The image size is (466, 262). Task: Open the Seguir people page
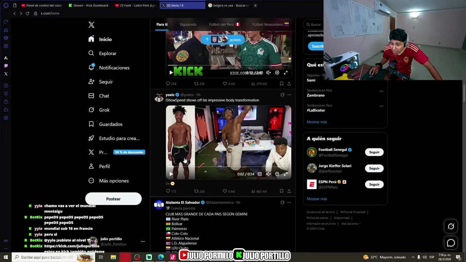[101, 82]
